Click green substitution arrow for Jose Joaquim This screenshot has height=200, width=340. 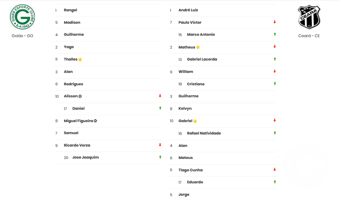coord(160,157)
